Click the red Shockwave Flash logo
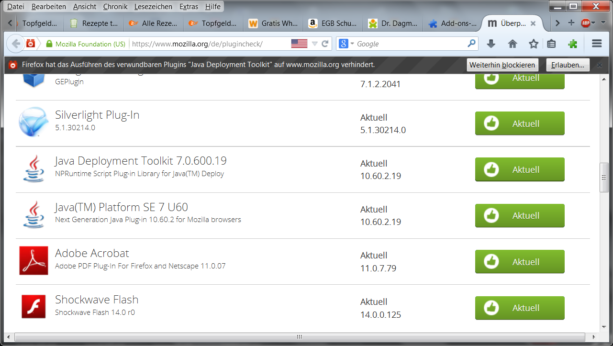Viewport: 613px width, 346px height. pos(33,306)
